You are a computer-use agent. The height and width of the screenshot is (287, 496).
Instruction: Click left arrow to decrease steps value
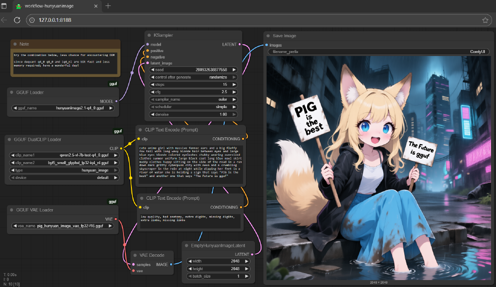click(153, 85)
